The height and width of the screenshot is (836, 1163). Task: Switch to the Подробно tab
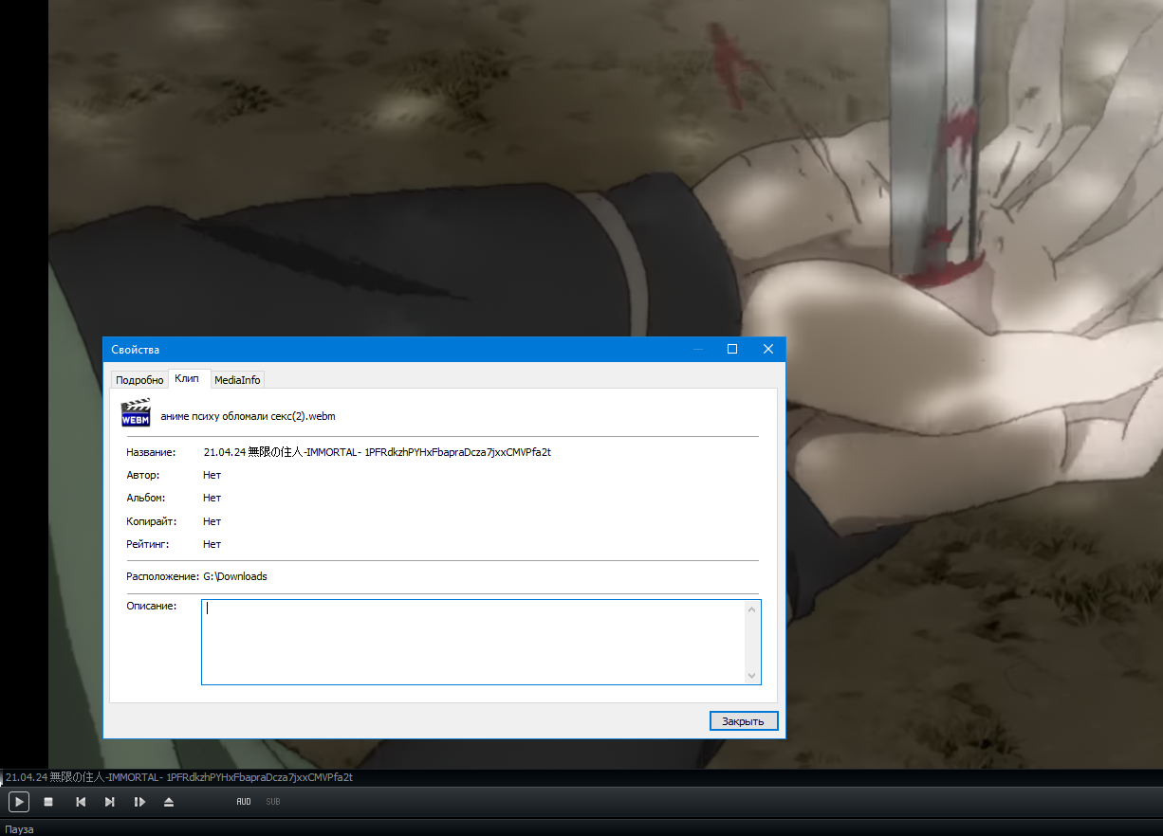pyautogui.click(x=139, y=380)
